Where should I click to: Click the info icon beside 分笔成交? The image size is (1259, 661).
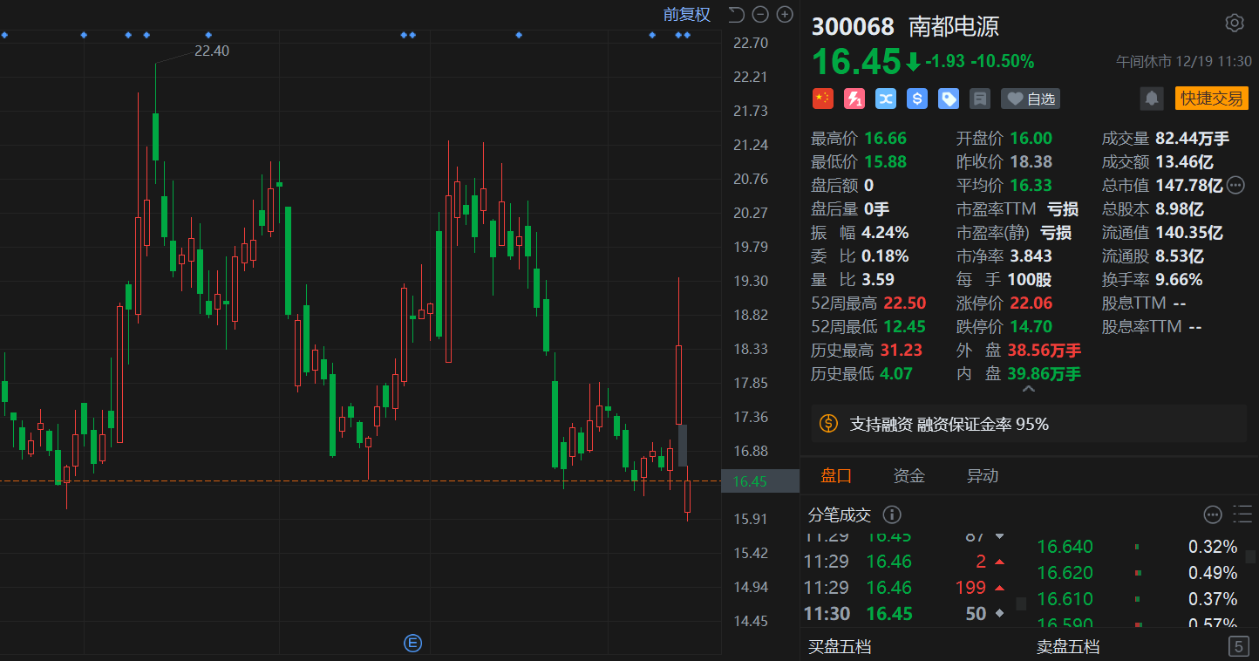coord(892,514)
